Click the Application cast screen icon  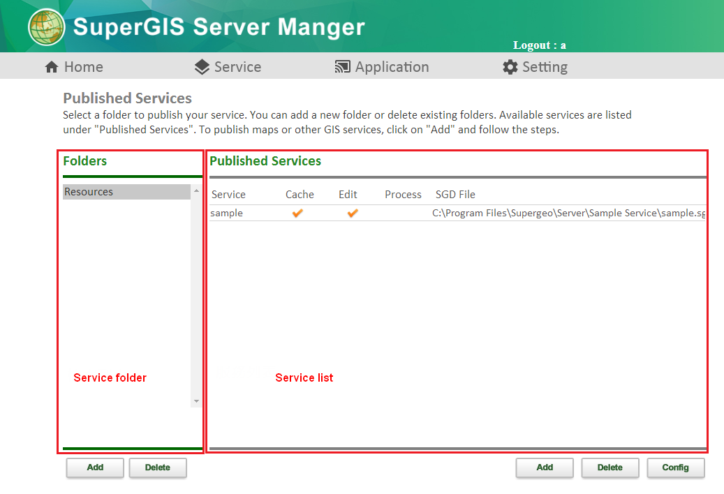[342, 67]
